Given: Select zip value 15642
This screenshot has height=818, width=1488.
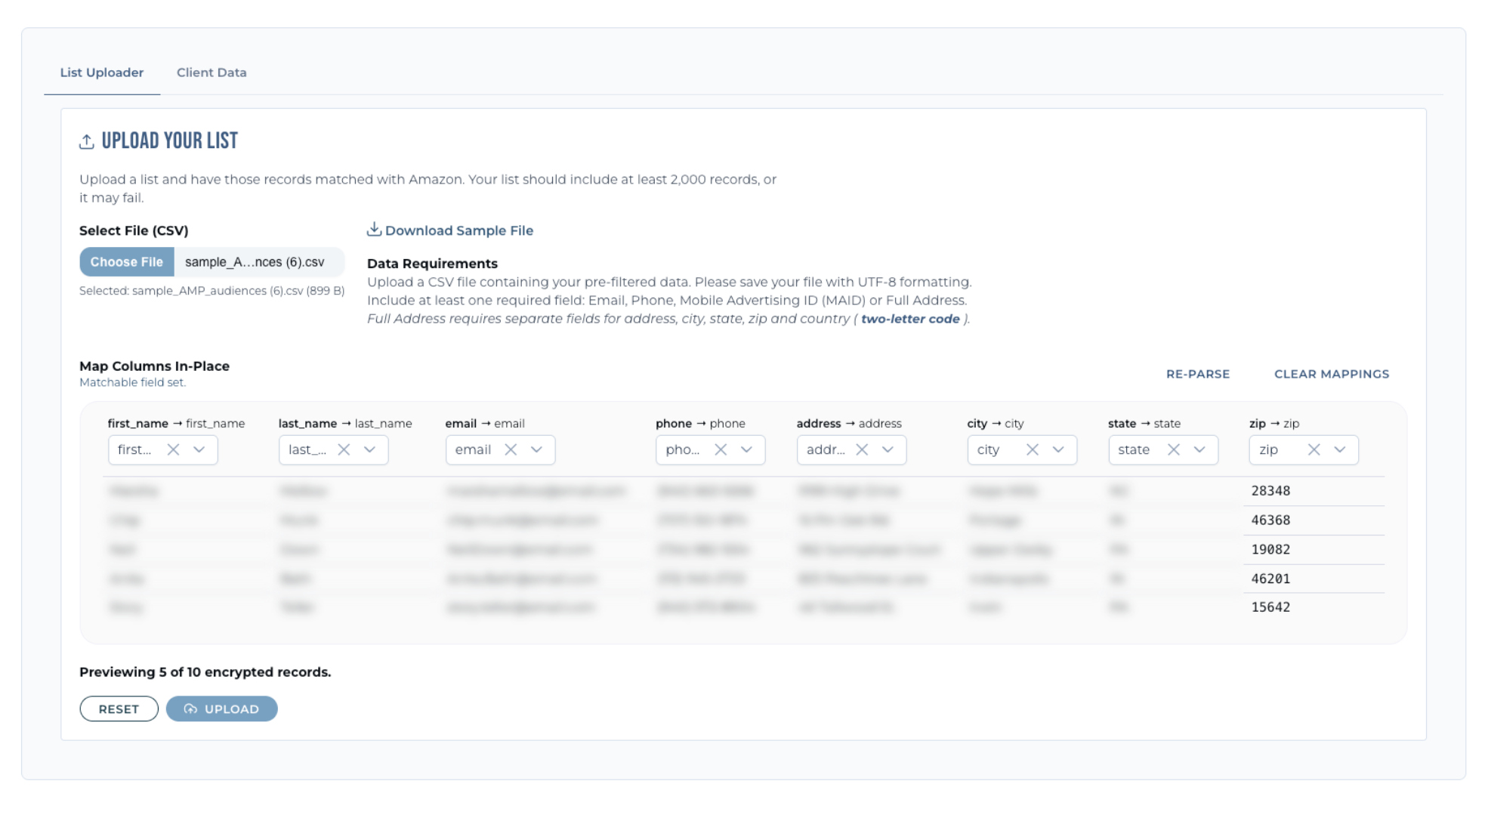Looking at the screenshot, I should (x=1270, y=607).
